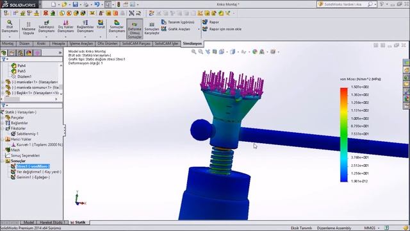Click Sabitleyici Danışmanı fixtures advisor
This screenshot has width=410, height=231.
(x=46, y=26)
